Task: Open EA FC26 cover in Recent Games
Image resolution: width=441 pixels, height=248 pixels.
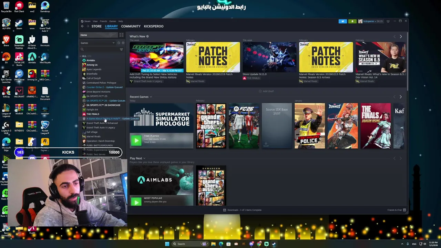Action: (x=244, y=126)
